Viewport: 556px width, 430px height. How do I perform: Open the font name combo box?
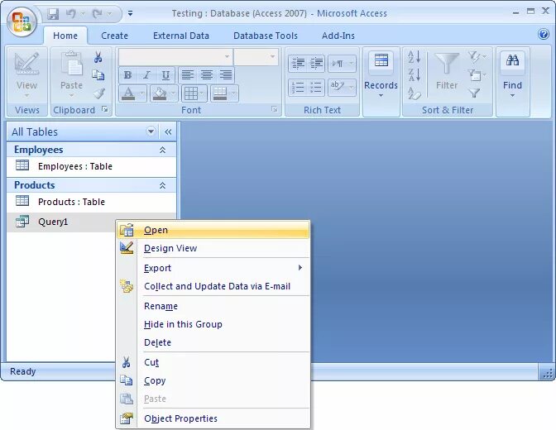[176, 57]
